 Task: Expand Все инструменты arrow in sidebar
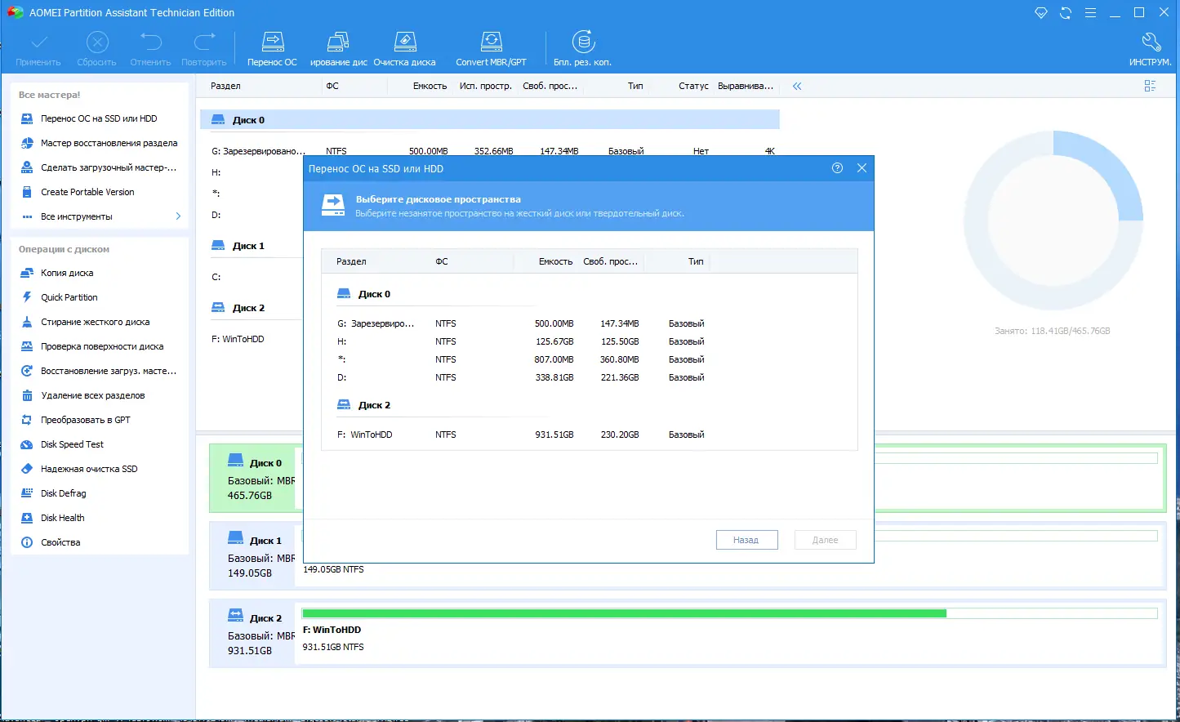[178, 216]
